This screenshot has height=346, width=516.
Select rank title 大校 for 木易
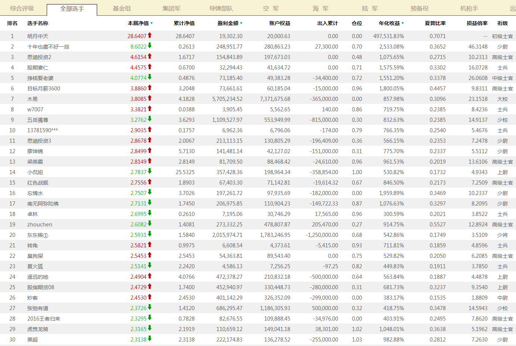[x=503, y=99]
